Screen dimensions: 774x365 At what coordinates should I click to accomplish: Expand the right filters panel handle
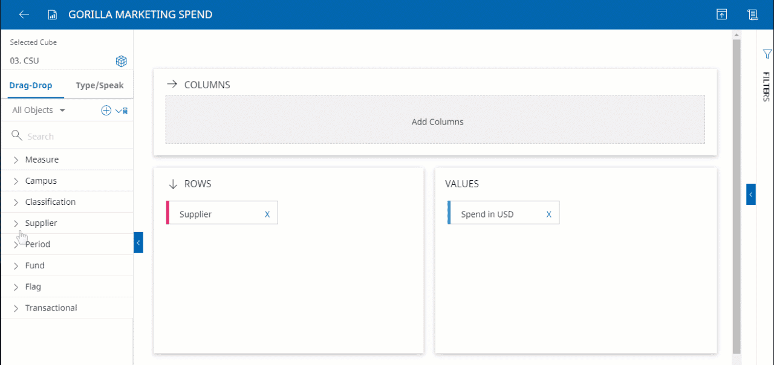750,195
